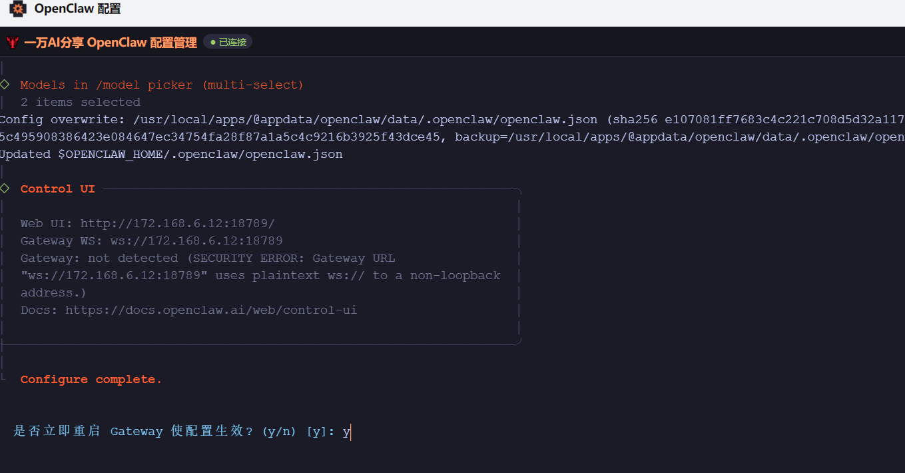This screenshot has height=473, width=905.
Task: Click the diamond marker beside Control UI
Action: point(5,189)
